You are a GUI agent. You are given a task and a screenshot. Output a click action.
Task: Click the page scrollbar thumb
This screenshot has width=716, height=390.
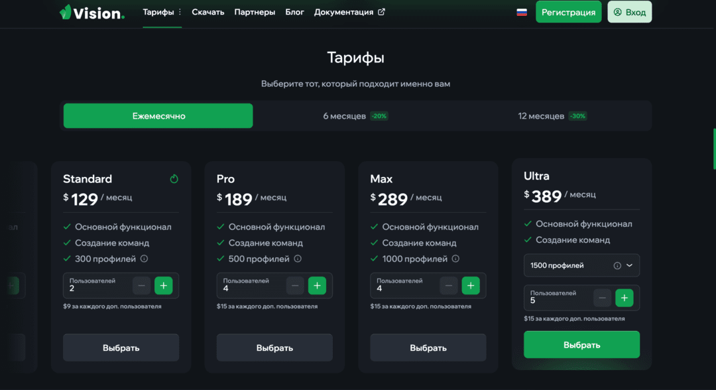(714, 149)
